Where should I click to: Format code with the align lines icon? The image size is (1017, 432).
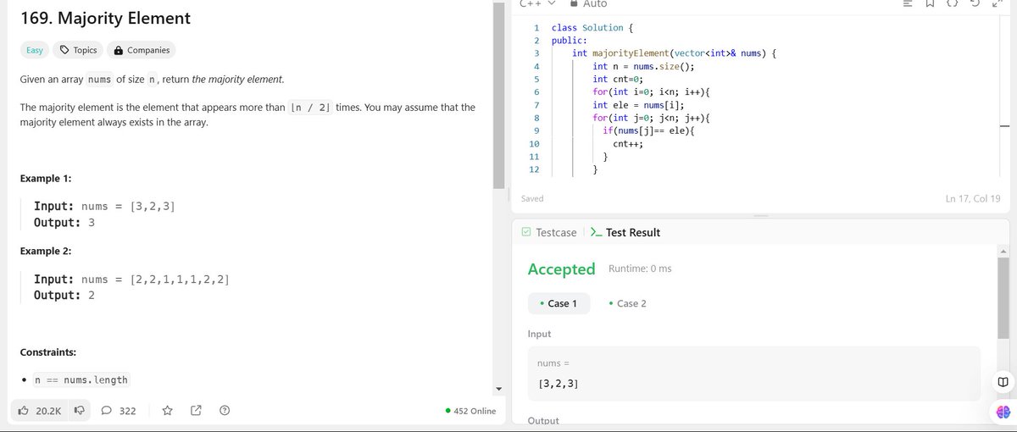[909, 4]
